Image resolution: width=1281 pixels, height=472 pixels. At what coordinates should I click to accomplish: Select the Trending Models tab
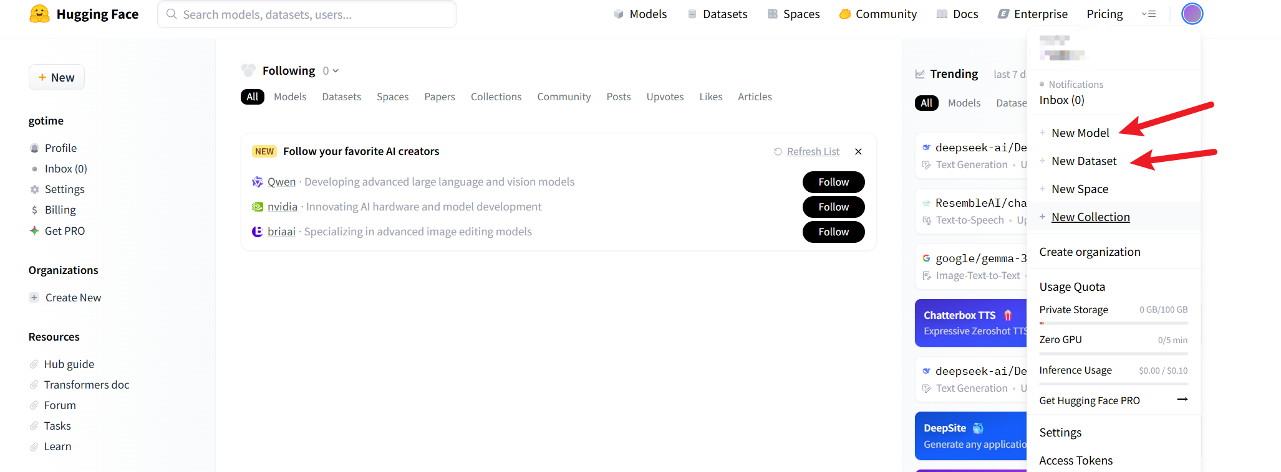pyautogui.click(x=964, y=103)
